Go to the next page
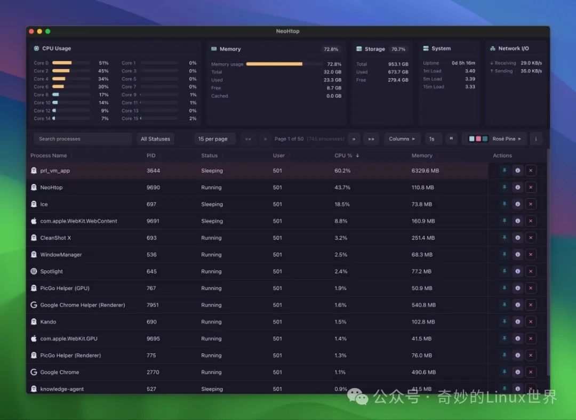This screenshot has width=576, height=420. [x=354, y=139]
